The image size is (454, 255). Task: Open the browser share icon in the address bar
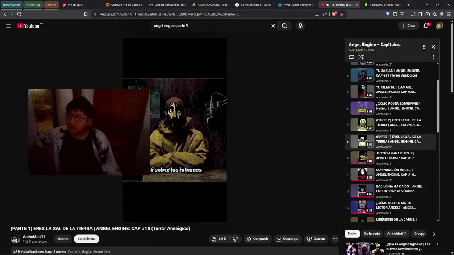(x=325, y=14)
